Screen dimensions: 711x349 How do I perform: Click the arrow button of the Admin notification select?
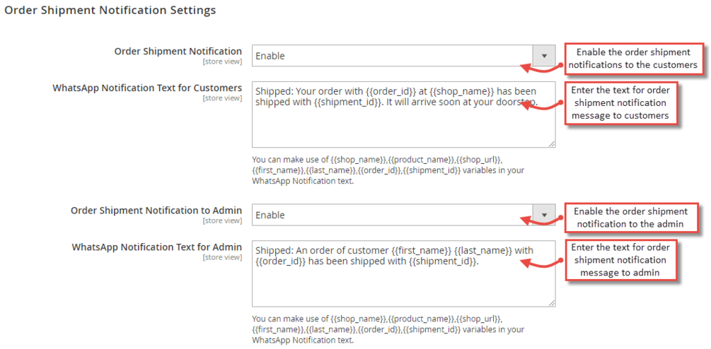pyautogui.click(x=544, y=215)
